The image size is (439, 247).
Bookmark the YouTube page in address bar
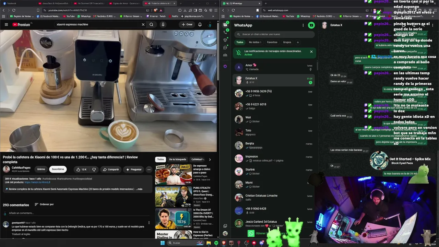coord(38,10)
